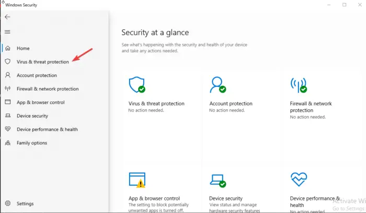The image size is (366, 213).
Task: Click 'View status and manage hardware security' text
Action: coord(234,208)
